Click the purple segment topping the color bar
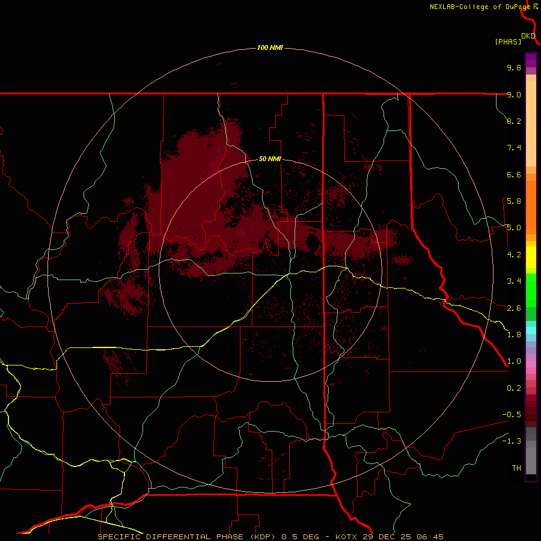The image size is (541, 541). [x=531, y=60]
